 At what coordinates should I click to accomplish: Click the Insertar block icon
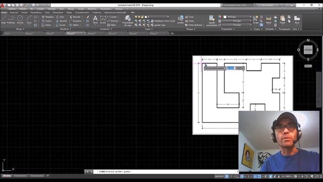click(x=181, y=20)
